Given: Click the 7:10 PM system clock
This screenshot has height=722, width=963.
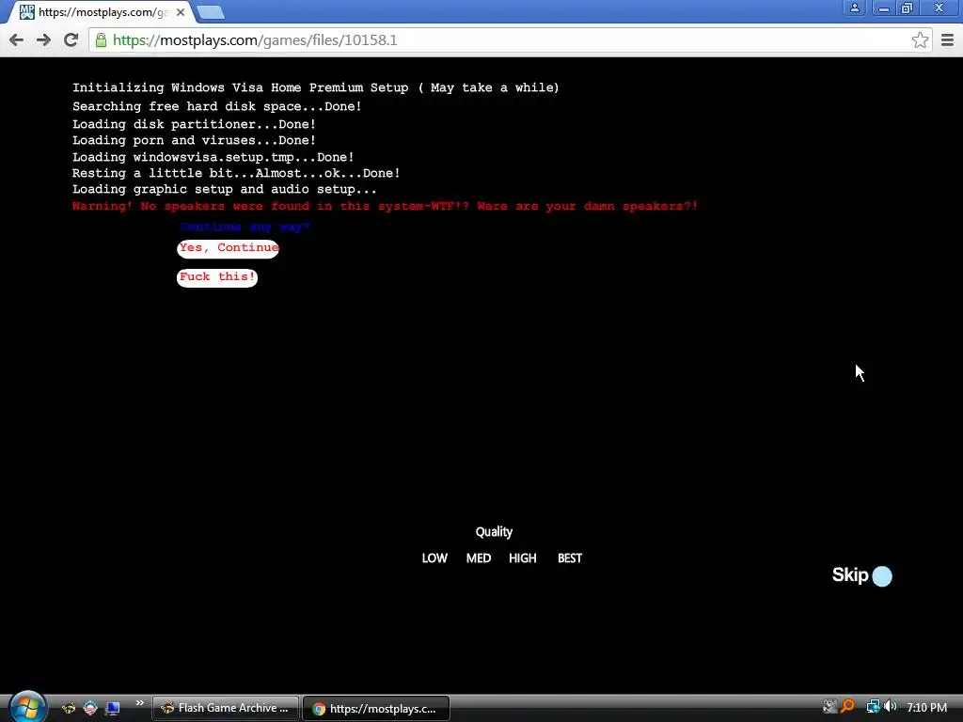Looking at the screenshot, I should coord(926,707).
